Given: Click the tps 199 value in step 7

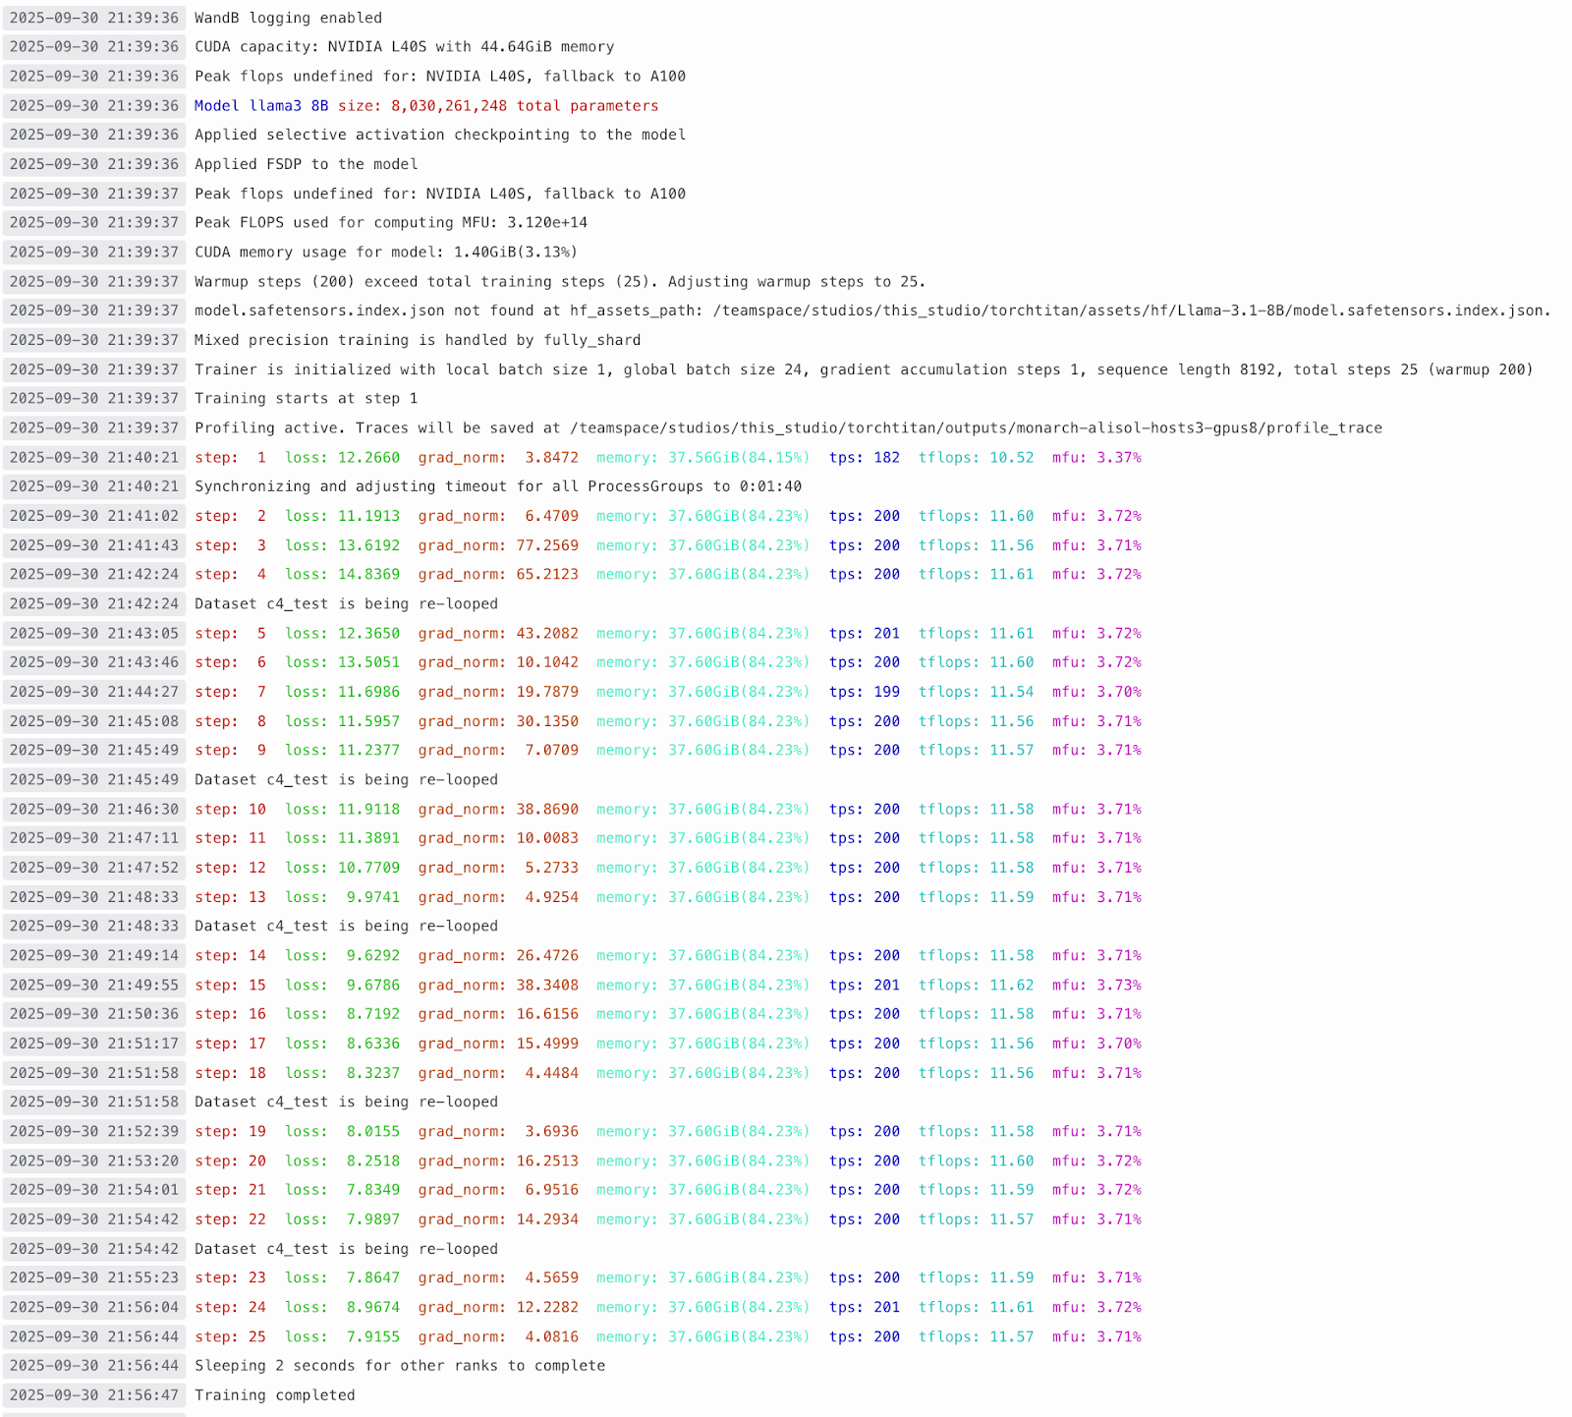Looking at the screenshot, I should coord(886,692).
